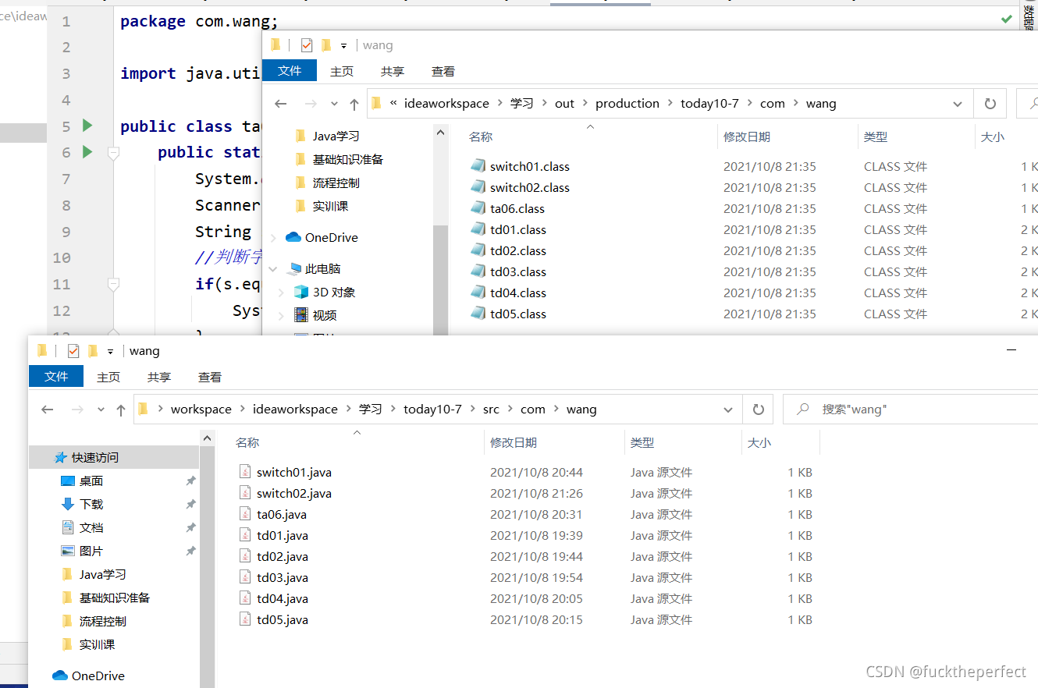Select ideaworkspace in the upper address path

(446, 104)
